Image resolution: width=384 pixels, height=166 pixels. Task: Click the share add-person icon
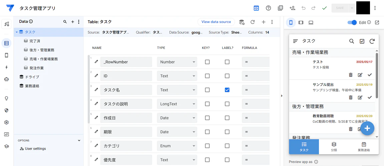(292, 8)
